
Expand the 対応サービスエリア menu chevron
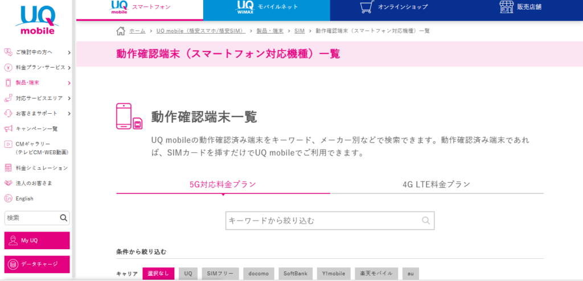tap(69, 98)
